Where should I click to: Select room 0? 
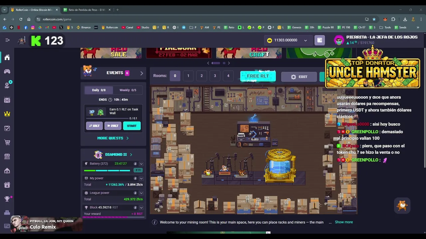coord(175,76)
